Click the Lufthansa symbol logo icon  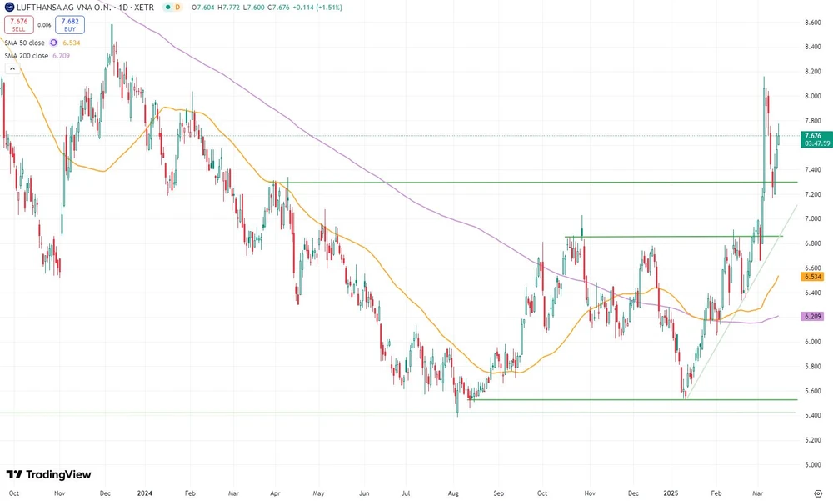click(x=9, y=7)
